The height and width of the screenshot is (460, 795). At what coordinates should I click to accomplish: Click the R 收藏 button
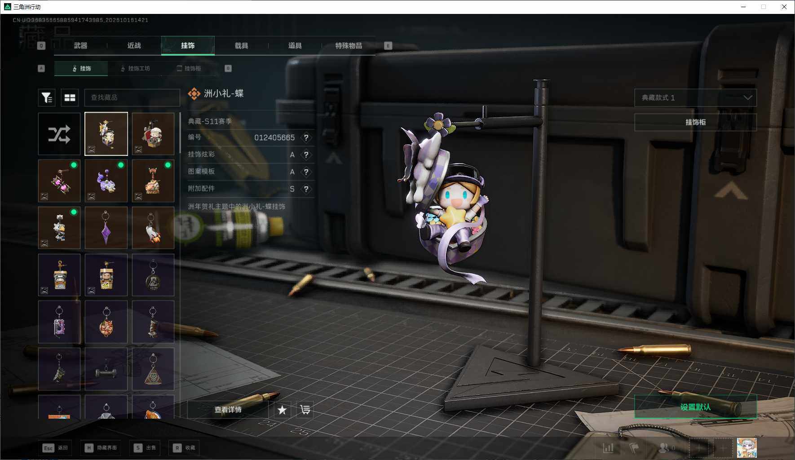tap(184, 448)
